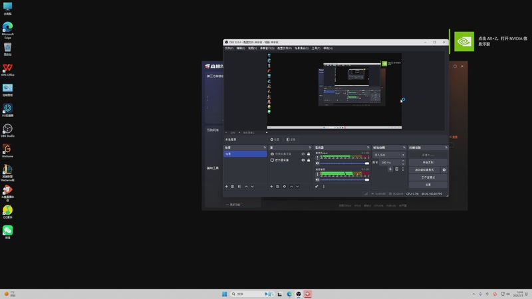Open the Edit menu in OBS
Viewport: 532px width, 299px height.
click(x=241, y=48)
